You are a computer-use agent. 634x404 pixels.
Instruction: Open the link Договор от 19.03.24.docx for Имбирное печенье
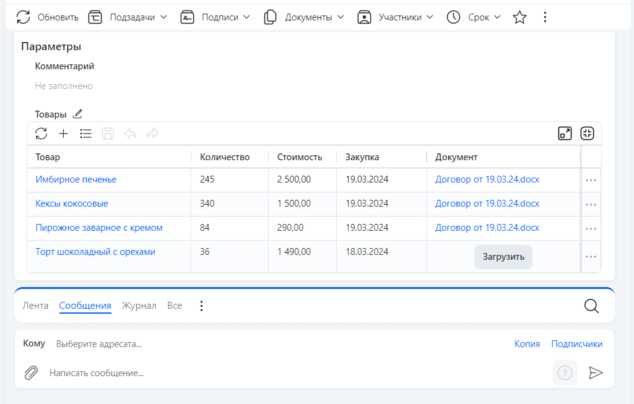click(x=487, y=179)
